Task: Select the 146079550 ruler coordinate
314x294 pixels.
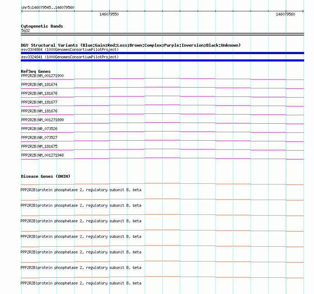Action: pos(109,14)
